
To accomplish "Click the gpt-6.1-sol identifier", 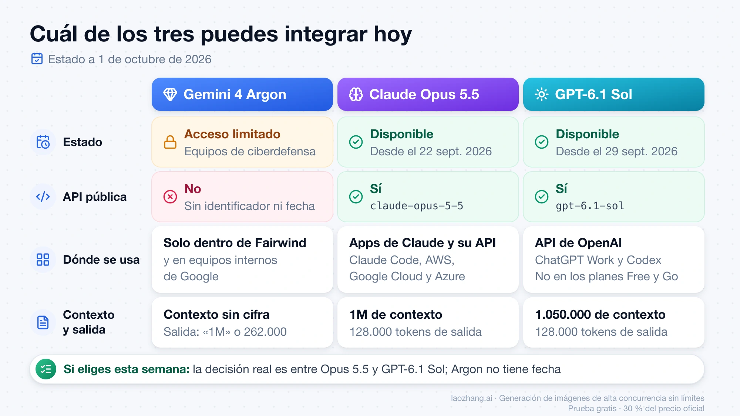I will click(590, 206).
